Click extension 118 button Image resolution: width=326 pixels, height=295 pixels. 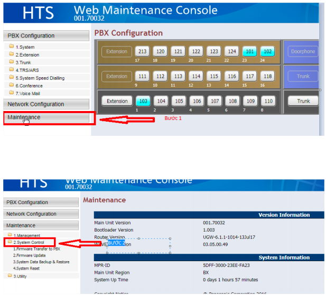pyautogui.click(x=267, y=76)
